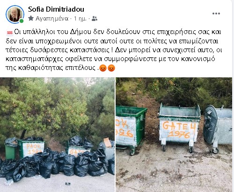Open the three-dot post options menu
This screenshot has height=192, width=234.
pos(216,14)
